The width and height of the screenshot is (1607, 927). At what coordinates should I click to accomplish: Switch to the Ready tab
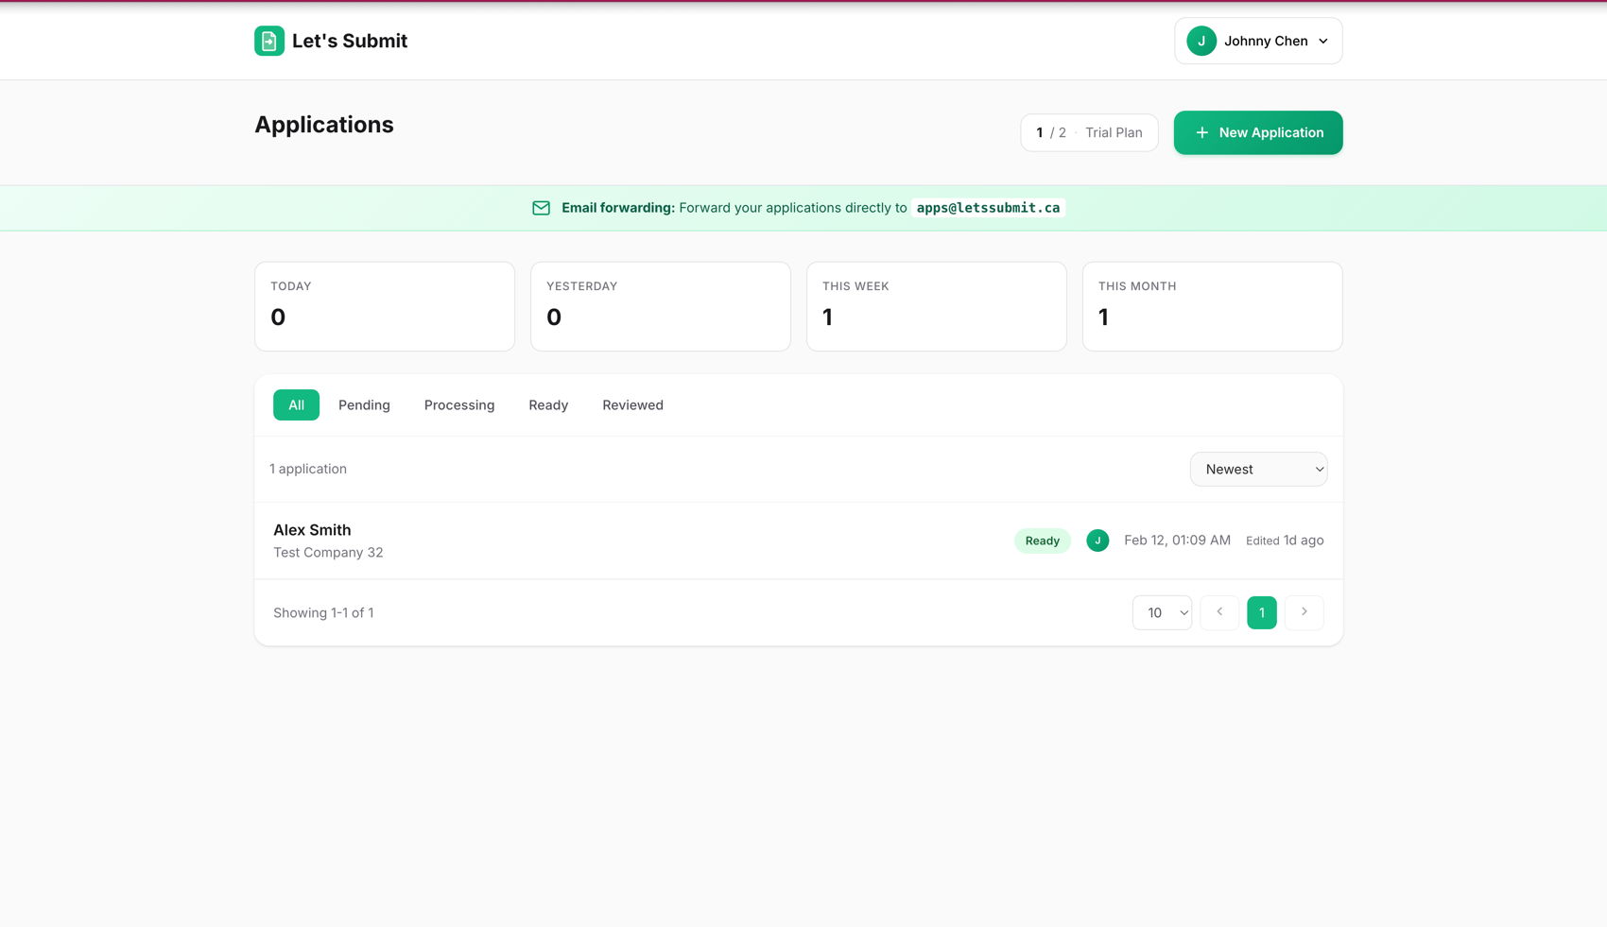[x=548, y=404]
